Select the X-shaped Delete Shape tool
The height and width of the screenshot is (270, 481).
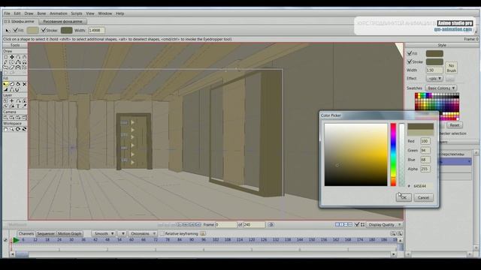(24, 84)
